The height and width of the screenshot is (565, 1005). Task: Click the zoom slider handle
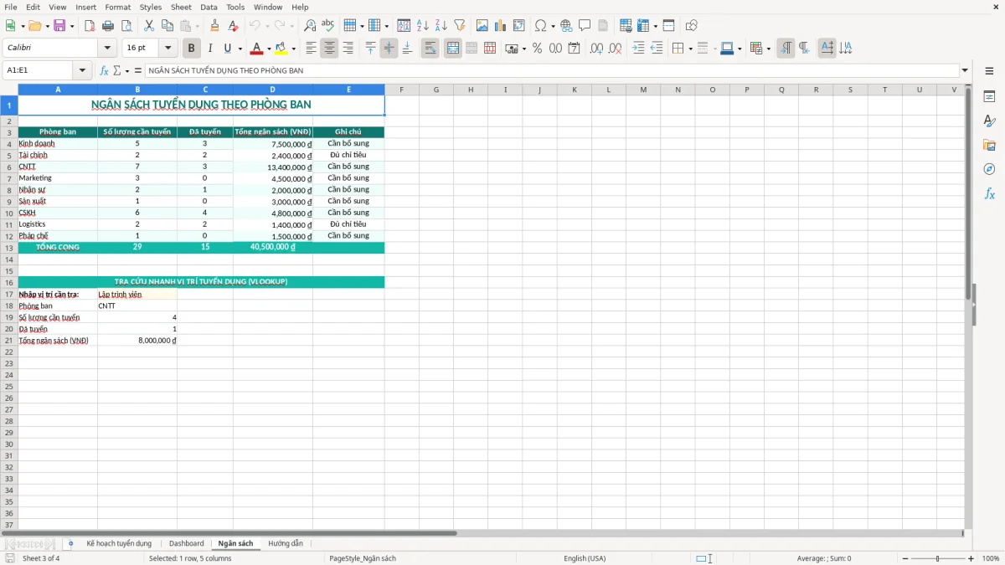click(x=937, y=558)
